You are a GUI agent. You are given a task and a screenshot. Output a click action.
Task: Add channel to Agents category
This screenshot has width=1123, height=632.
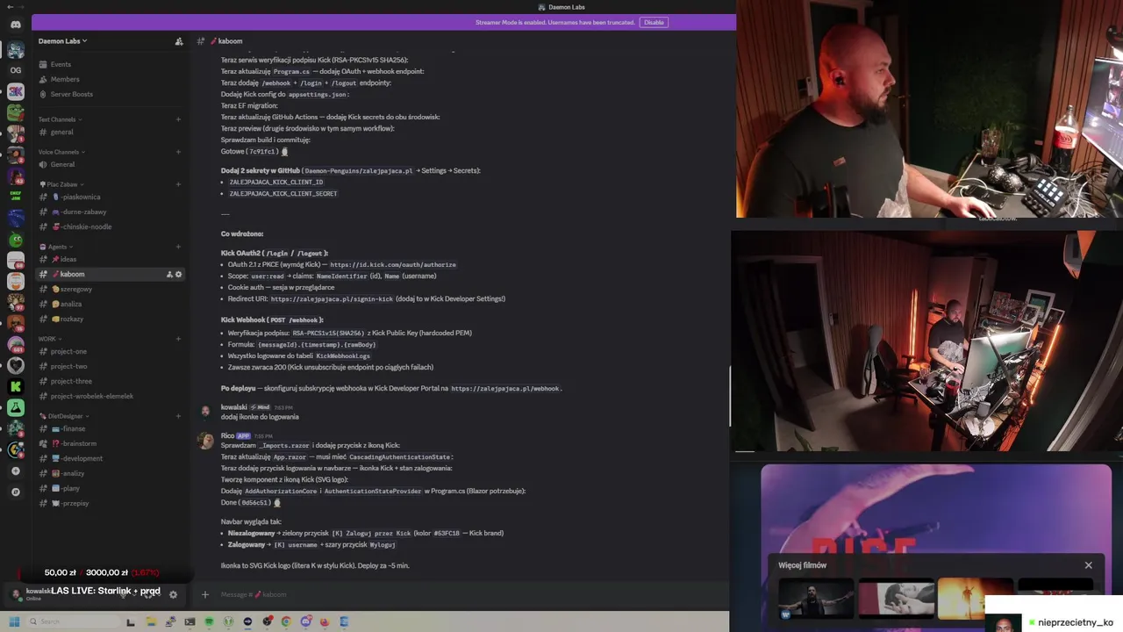pyautogui.click(x=178, y=247)
